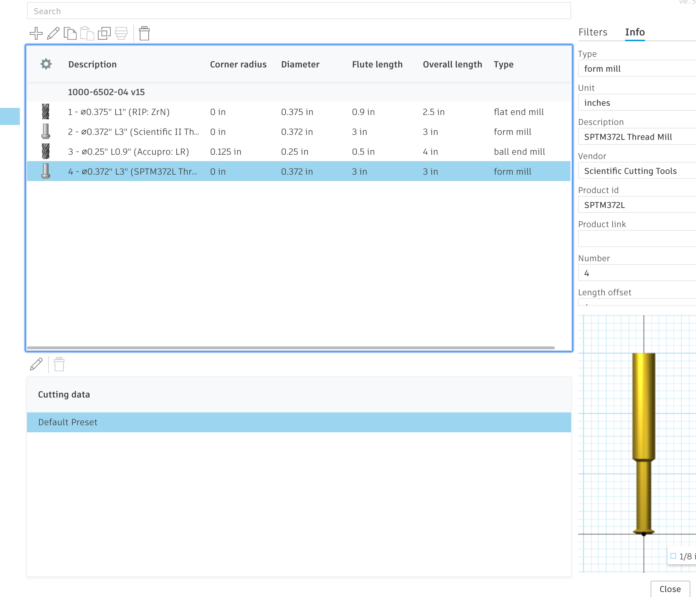Image resolution: width=696 pixels, height=597 pixels.
Task: Select tool 1 description ⌀0.375" L1" (RIP: ZrN)
Action: coord(119,112)
